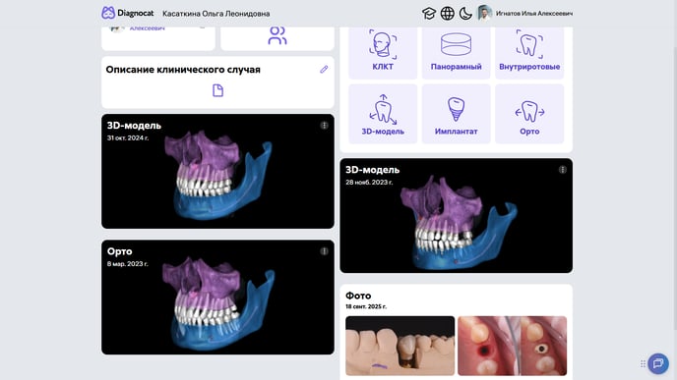Open menu of 31 окт. 2024 3D-модель
The width and height of the screenshot is (677, 380).
[325, 126]
